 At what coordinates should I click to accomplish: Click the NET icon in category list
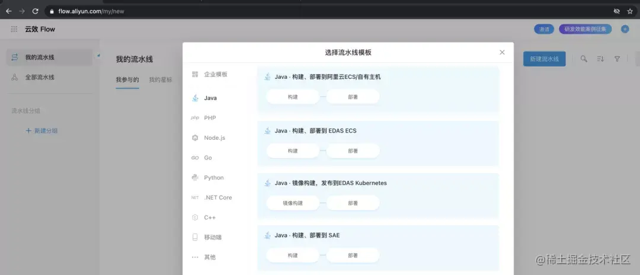pyautogui.click(x=195, y=197)
